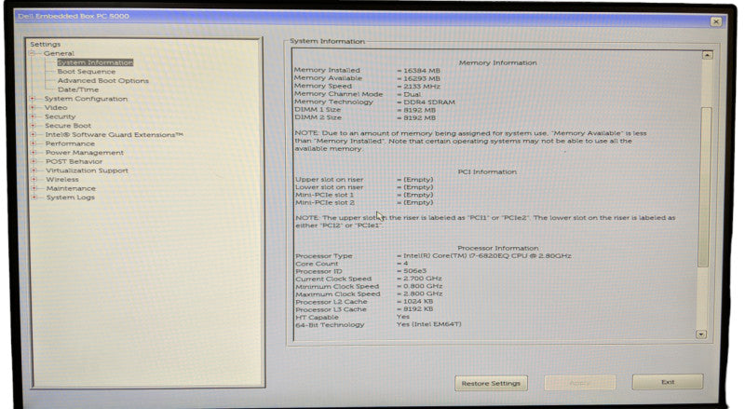Expand the Secure Boot node
Viewport: 745px width, 409px height.
[x=33, y=126]
